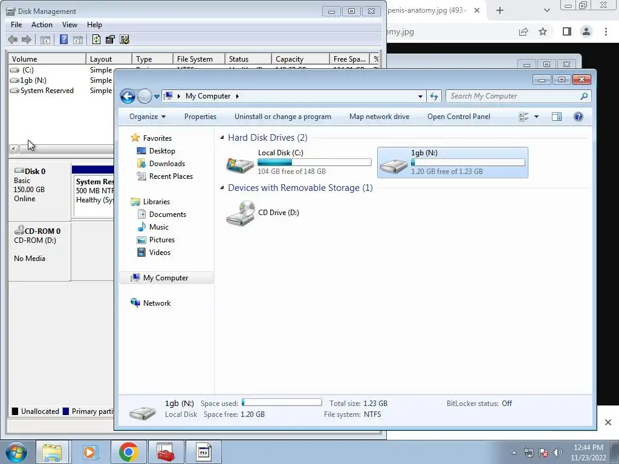619x464 pixels.
Task: Open the Organize dropdown menu
Action: coord(147,117)
